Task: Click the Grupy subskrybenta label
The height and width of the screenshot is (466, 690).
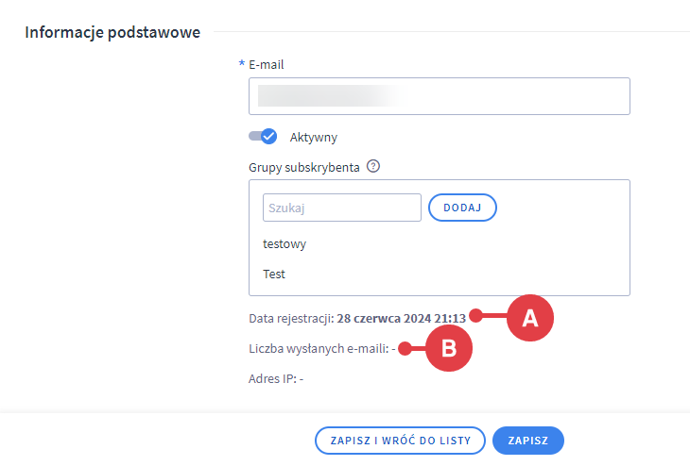Action: (x=304, y=166)
